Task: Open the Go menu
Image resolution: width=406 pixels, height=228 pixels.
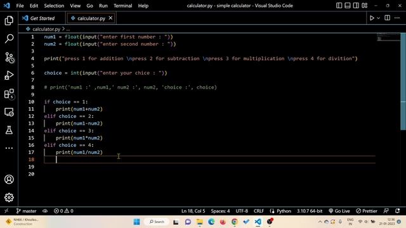Action: coord(89,6)
